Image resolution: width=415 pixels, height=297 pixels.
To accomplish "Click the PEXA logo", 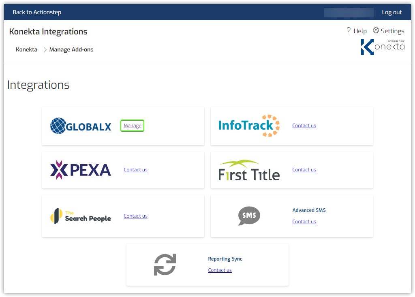I will 81,170.
